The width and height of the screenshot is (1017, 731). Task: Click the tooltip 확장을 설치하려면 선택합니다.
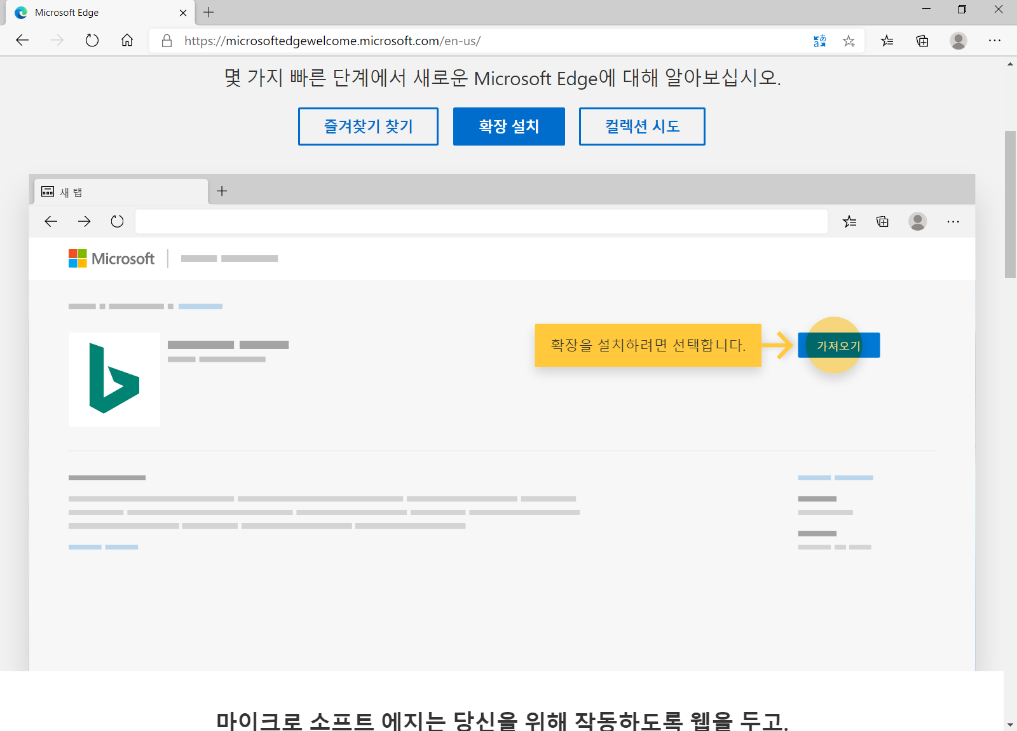pos(648,345)
